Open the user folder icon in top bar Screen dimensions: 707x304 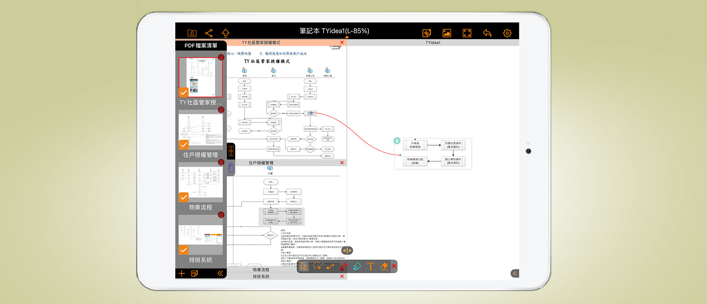click(x=192, y=33)
